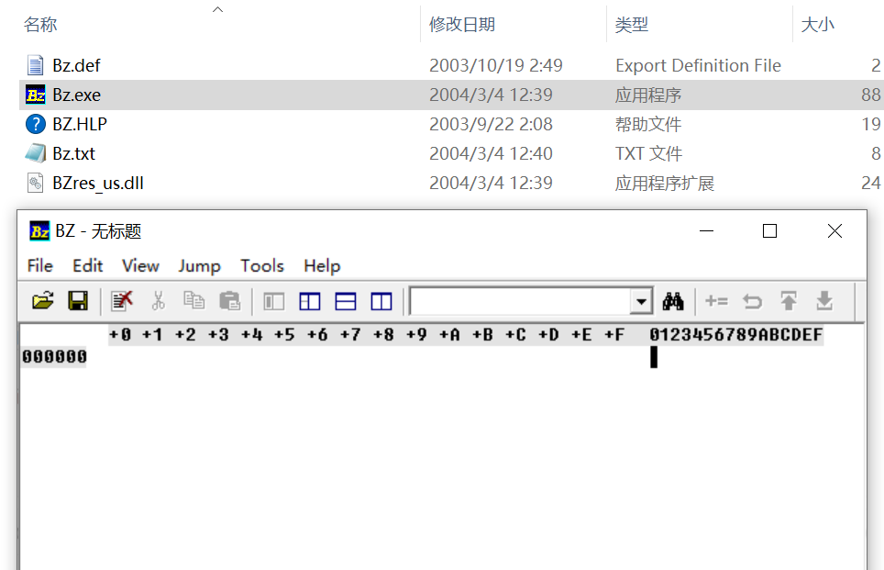The image size is (884, 570).
Task: Click 帮助文件 type cell
Action: point(648,124)
